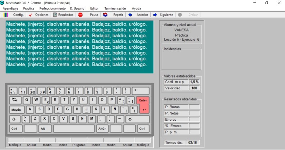Expand the Ayuda menu
Image resolution: width=285 pixels, height=150 pixels.
[x=136, y=8]
